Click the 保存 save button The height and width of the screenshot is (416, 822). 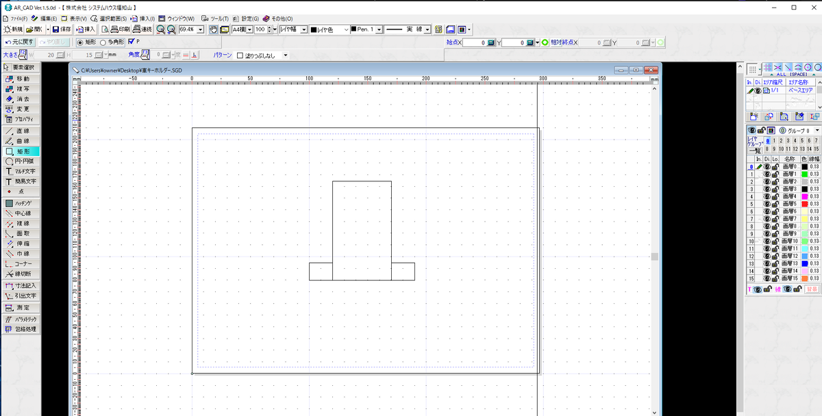coord(62,29)
